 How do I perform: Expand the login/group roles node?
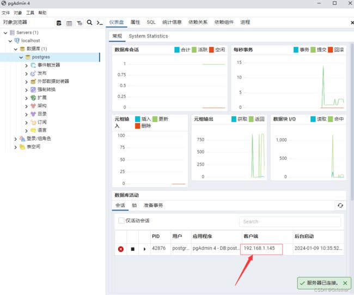click(16, 139)
